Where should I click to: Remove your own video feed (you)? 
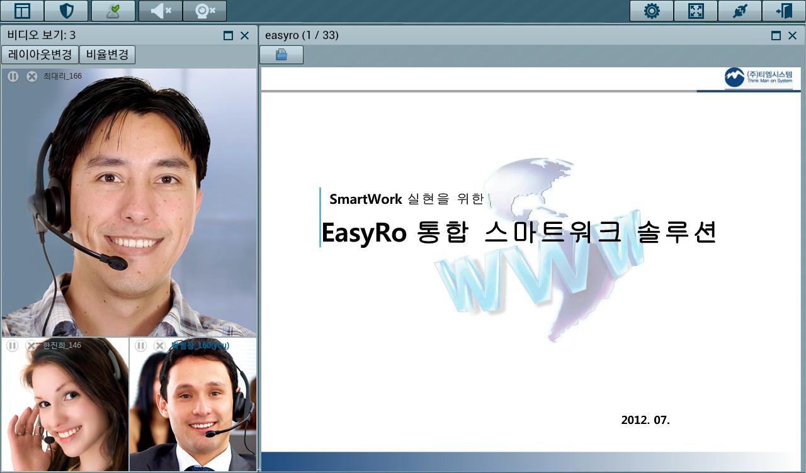(x=159, y=346)
